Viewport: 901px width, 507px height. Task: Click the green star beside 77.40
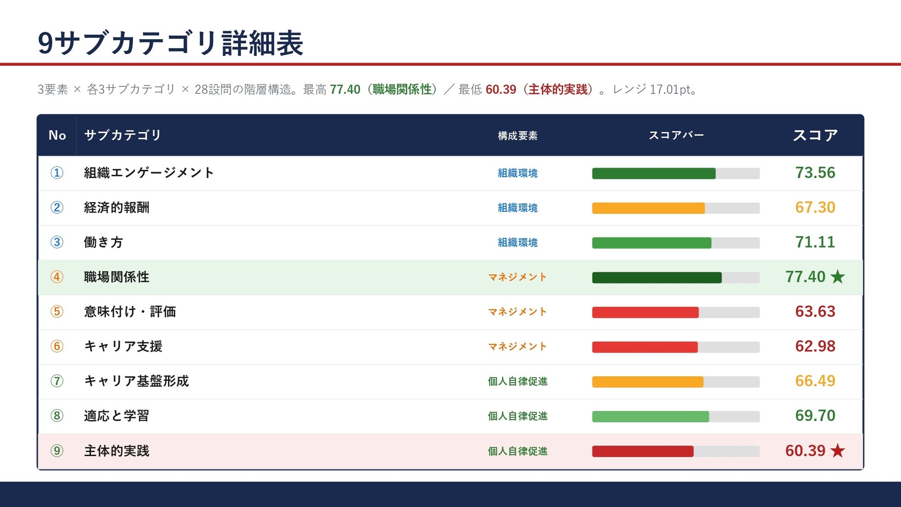pyautogui.click(x=837, y=276)
